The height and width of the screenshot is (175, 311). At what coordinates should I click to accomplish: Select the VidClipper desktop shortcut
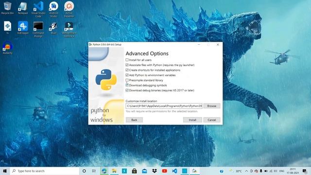tap(23, 28)
